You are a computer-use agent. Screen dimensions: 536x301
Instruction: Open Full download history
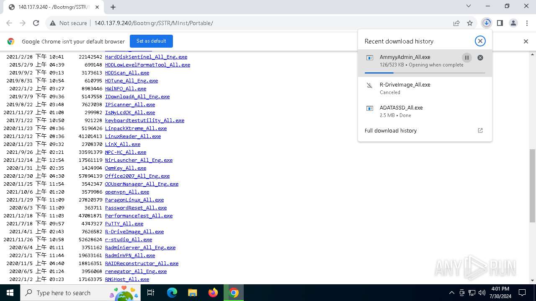click(x=390, y=130)
